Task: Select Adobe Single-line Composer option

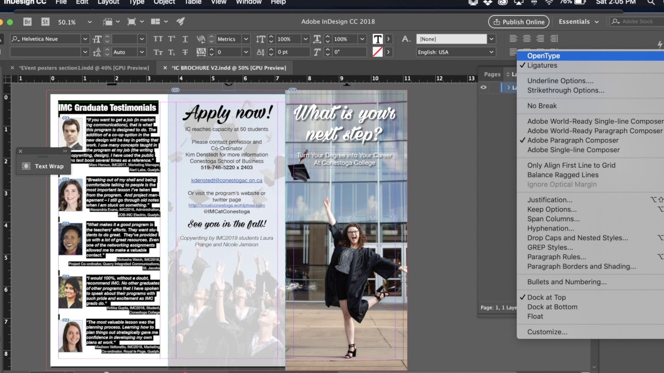Action: pyautogui.click(x=573, y=150)
